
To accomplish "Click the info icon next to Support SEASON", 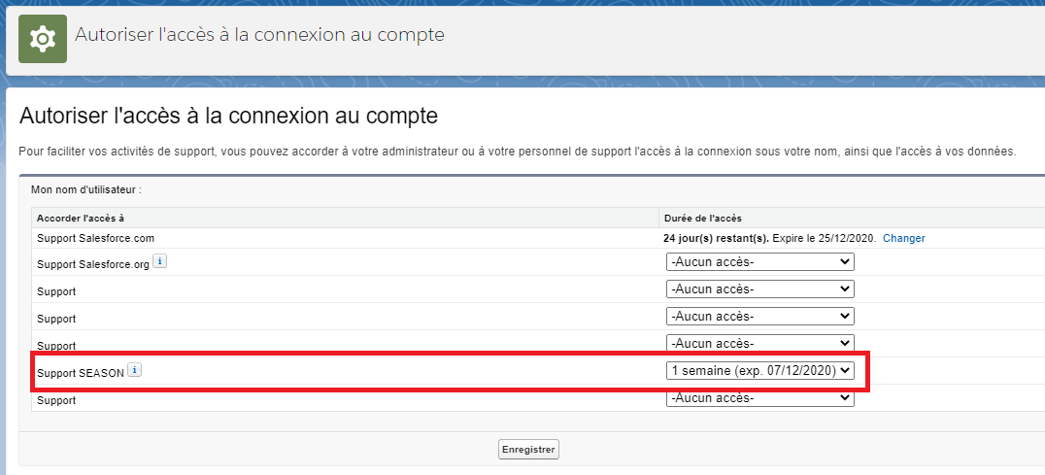I will (135, 370).
